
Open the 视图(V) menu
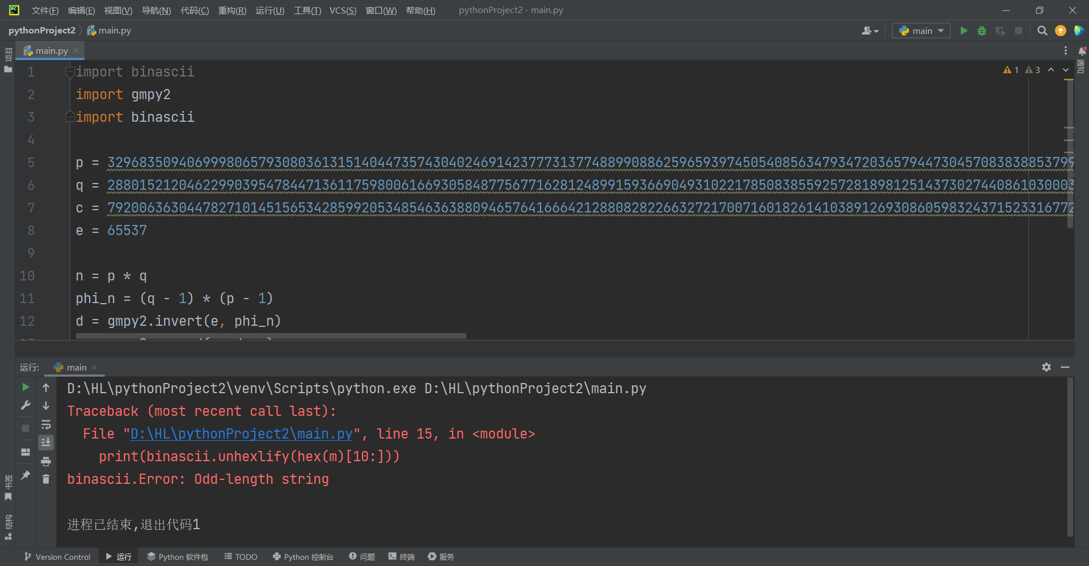pos(118,10)
